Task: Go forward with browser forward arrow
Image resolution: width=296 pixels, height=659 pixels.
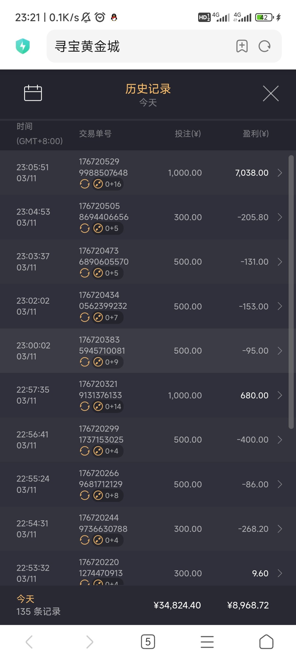Action: 89,642
